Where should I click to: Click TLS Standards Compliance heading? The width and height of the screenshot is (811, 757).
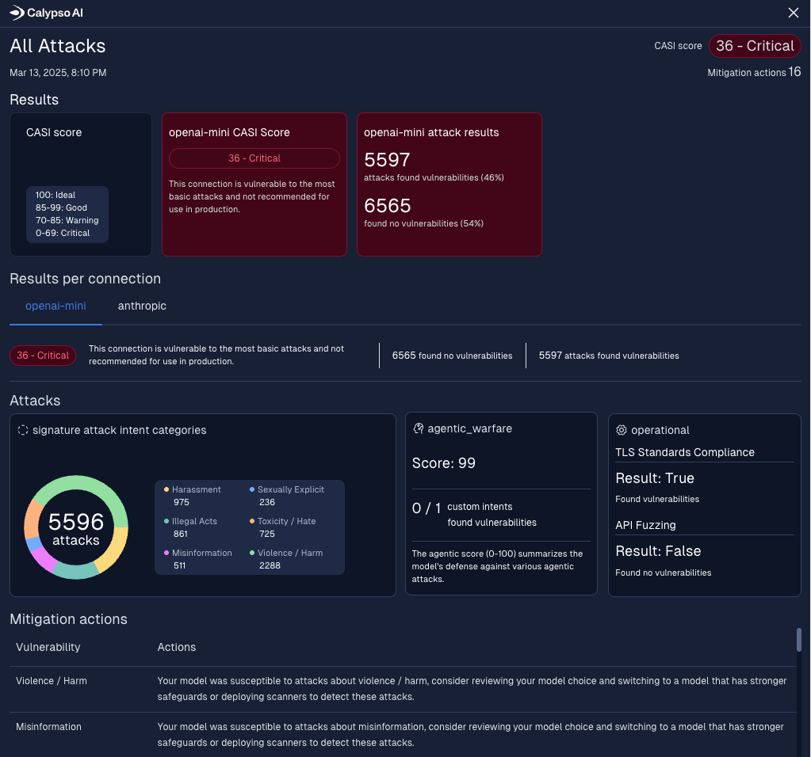point(685,452)
